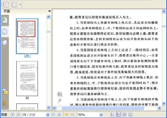Viewport: 167px width, 118px height.
Task: Click the checkered transparency grid toolbar icon
Action: click(14, 4)
